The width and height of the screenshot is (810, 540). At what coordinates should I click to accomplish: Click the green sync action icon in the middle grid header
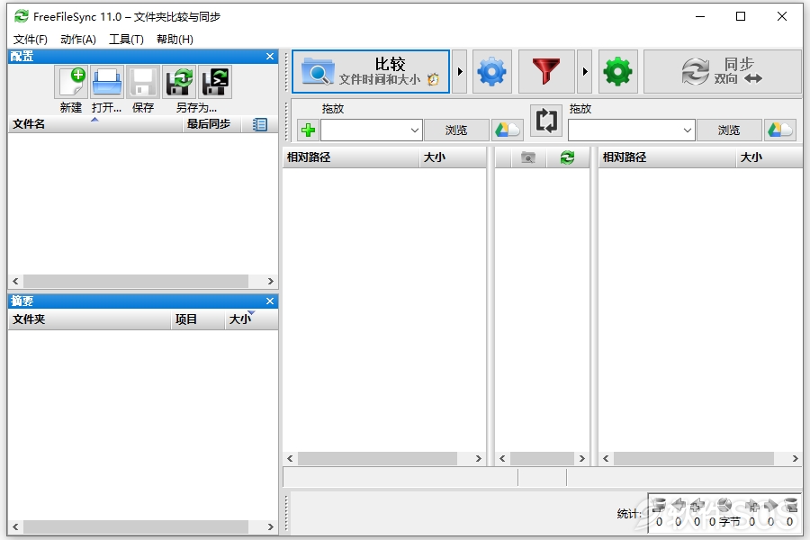point(567,157)
